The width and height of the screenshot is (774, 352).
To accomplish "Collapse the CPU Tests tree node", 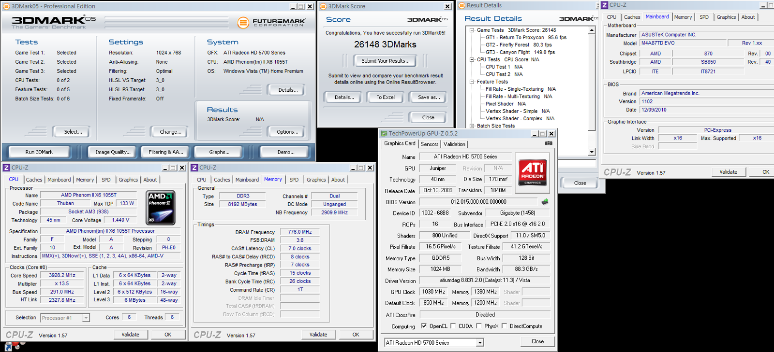I will coord(472,59).
